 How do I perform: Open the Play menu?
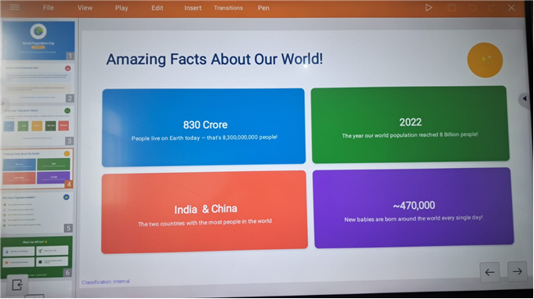pyautogui.click(x=122, y=8)
